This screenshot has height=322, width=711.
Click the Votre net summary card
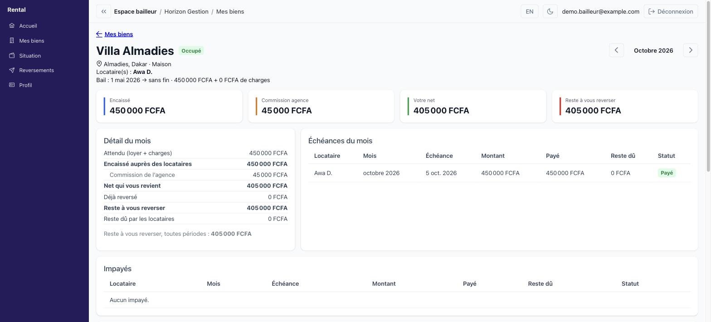click(x=473, y=106)
